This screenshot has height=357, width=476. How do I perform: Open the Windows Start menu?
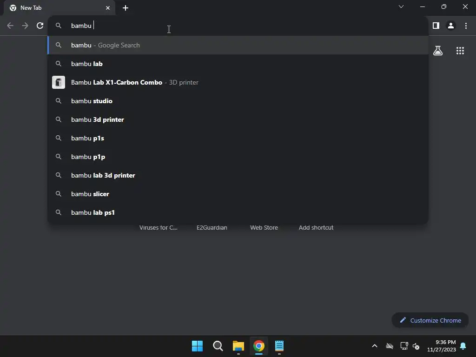click(197, 346)
